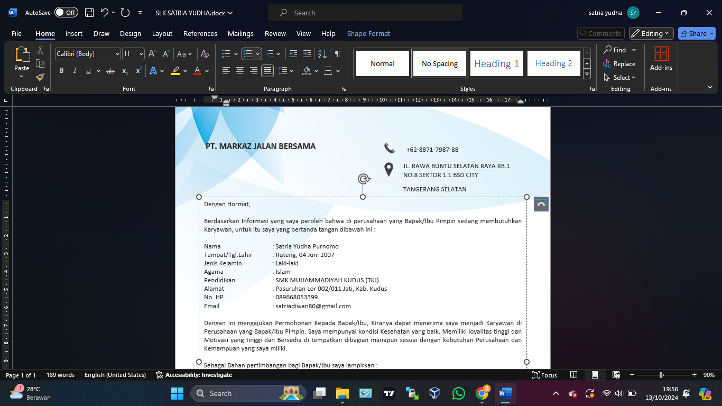Click the Search box in the title bar
The height and width of the screenshot is (406, 722).
coord(365,13)
